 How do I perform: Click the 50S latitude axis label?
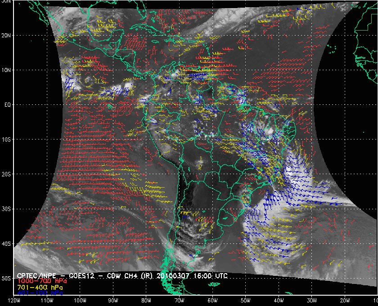pyautogui.click(x=6, y=279)
